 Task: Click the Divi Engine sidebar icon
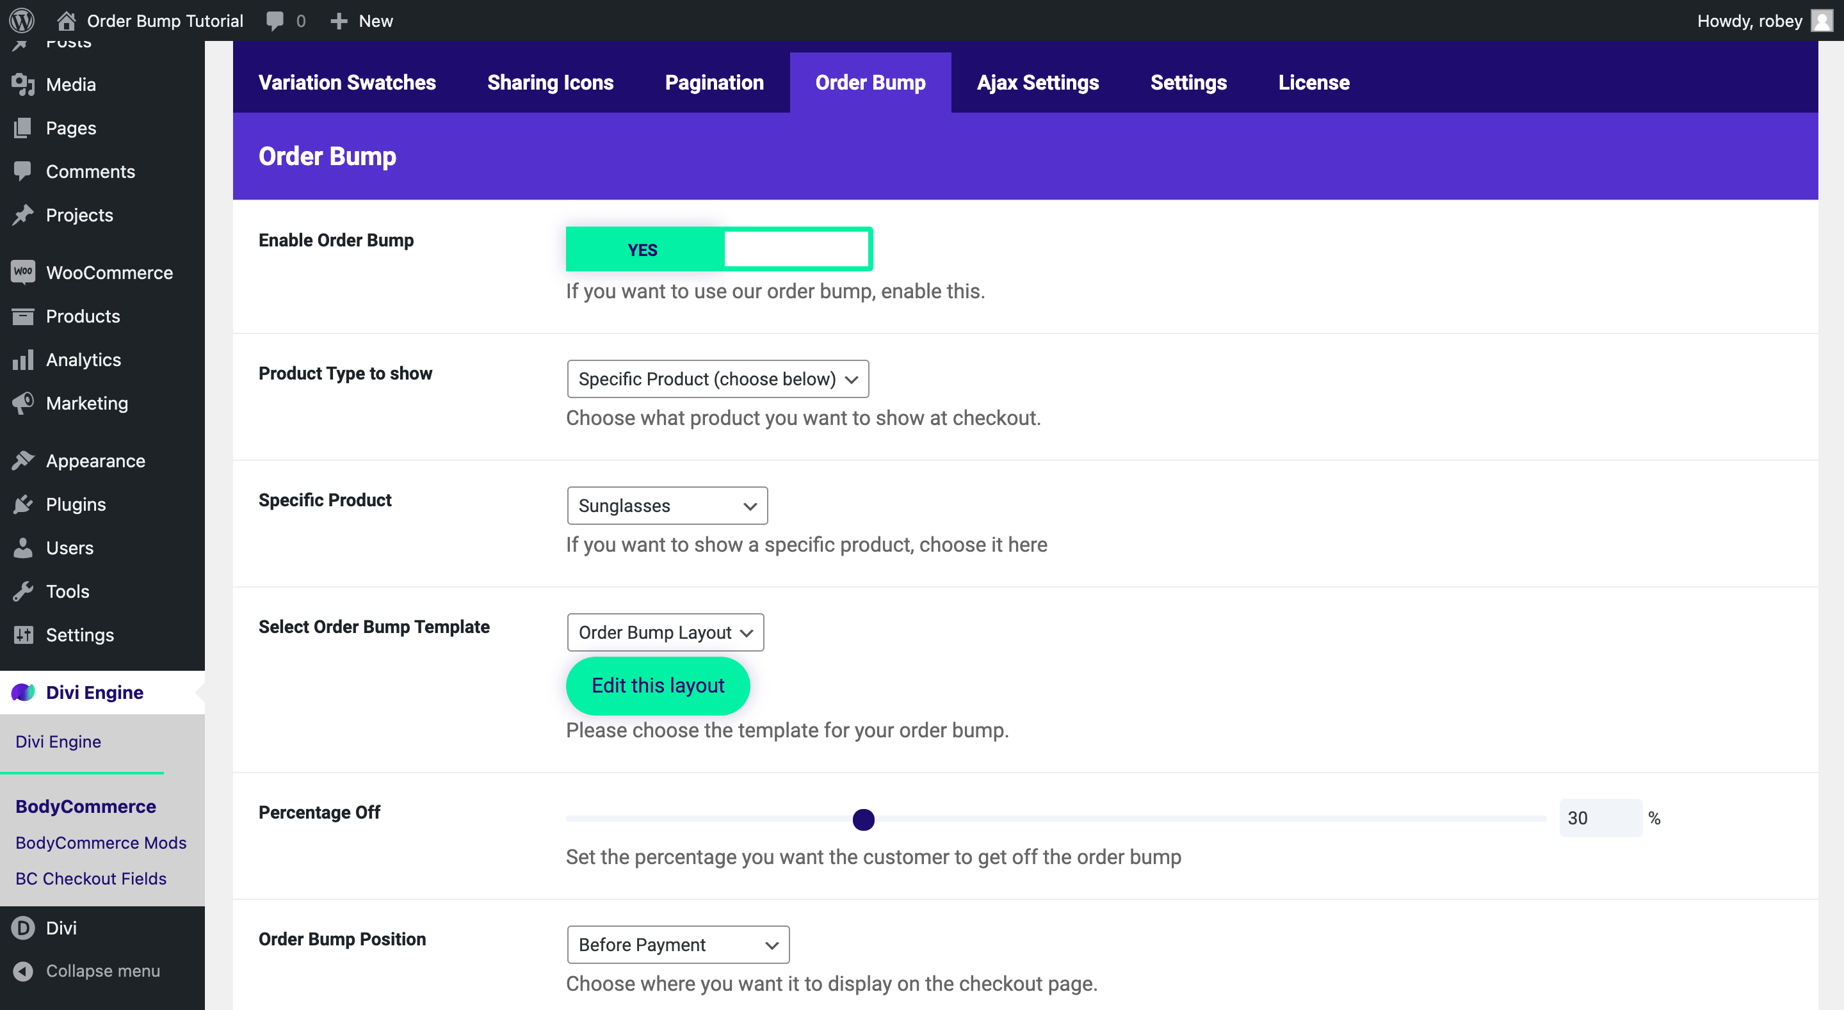click(x=24, y=694)
